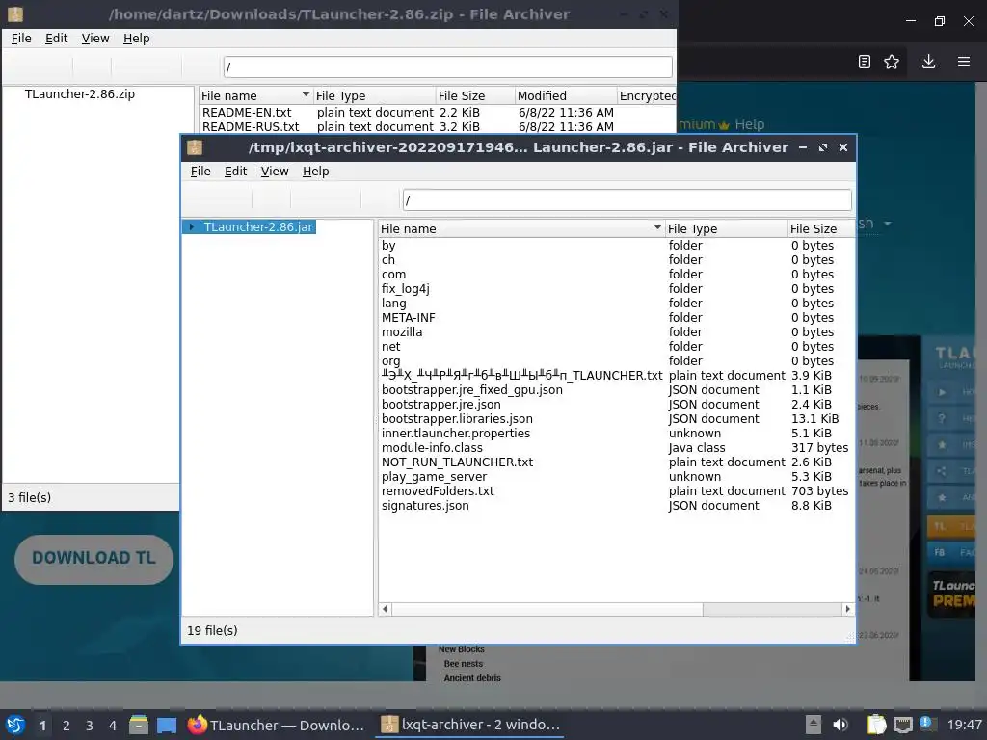The height and width of the screenshot is (740, 987).
Task: Select the org folder row
Action: tap(390, 361)
